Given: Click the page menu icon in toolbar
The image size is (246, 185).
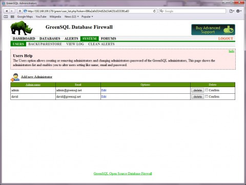Looking at the screenshot, I should (x=232, y=11).
